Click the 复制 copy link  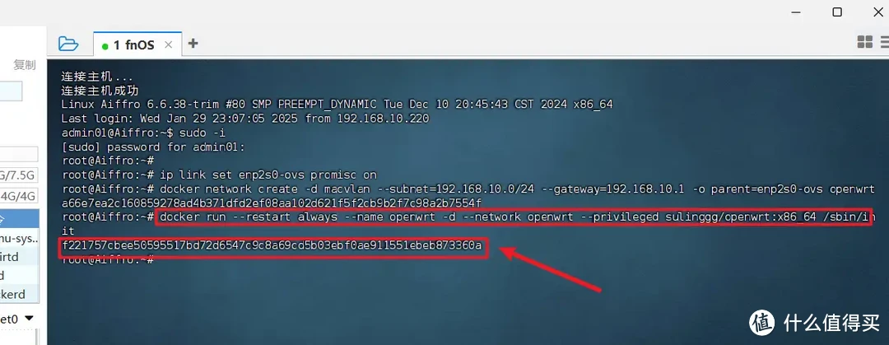coord(25,65)
